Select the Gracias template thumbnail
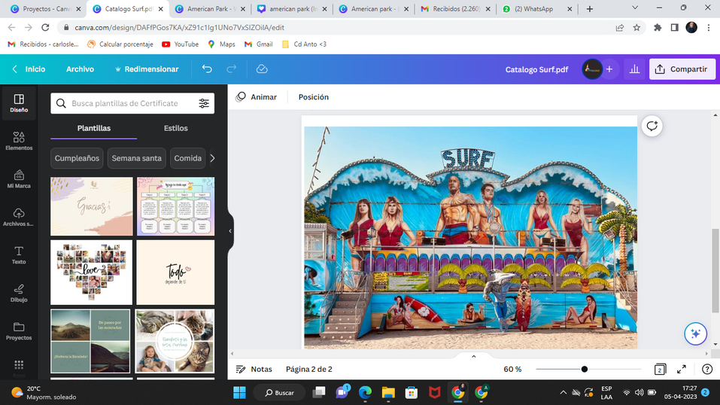Screen dimensions: 720x405 tap(91, 206)
